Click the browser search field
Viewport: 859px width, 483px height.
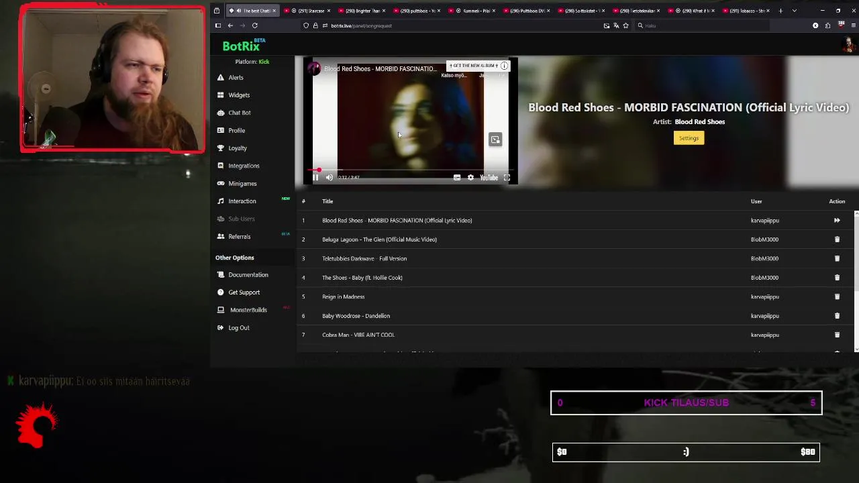(x=701, y=25)
